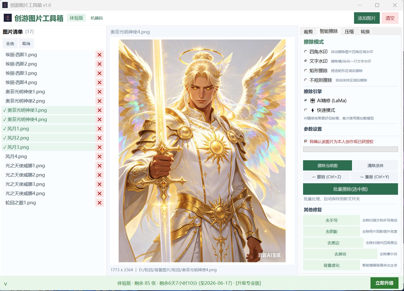The width and height of the screenshot is (404, 291).
Task: Click 全选 to select all images
Action: (10, 43)
